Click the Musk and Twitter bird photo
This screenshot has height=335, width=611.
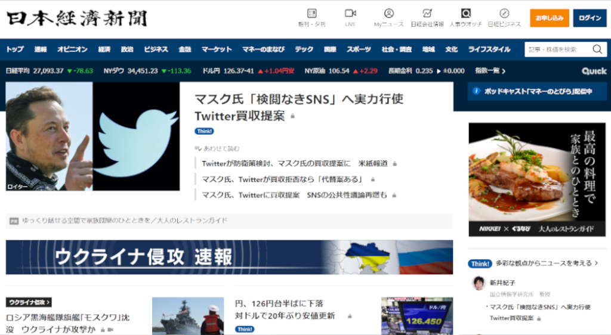point(92,136)
